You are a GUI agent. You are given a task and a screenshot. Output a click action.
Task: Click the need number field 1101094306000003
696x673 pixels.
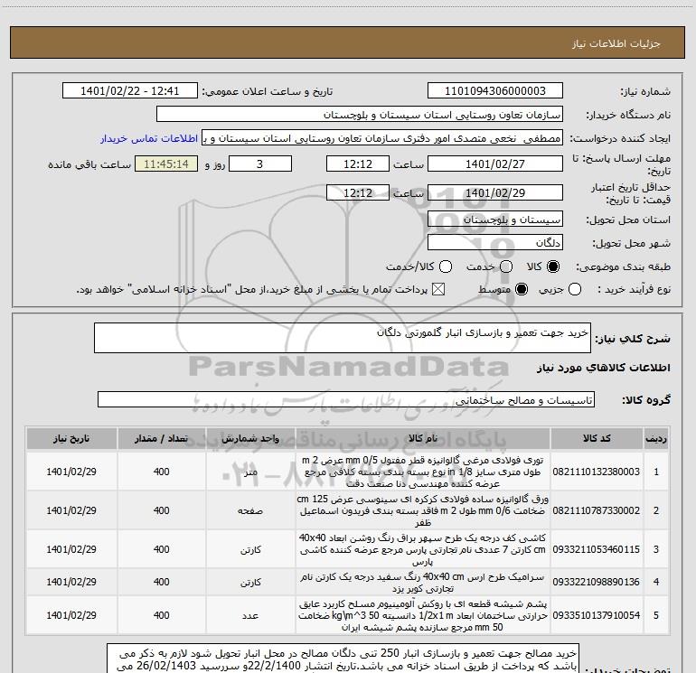click(x=495, y=91)
